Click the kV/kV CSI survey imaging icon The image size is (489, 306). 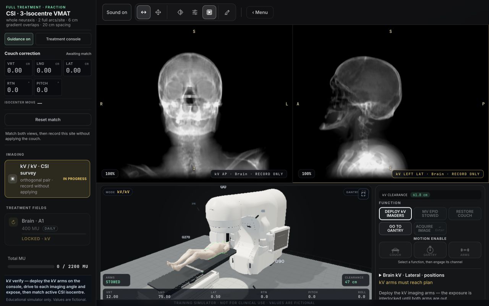13,179
